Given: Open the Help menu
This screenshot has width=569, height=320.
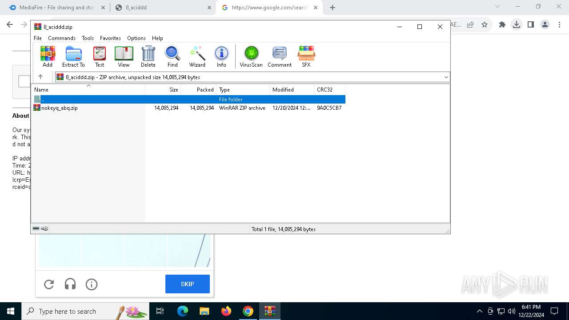Looking at the screenshot, I should [157, 38].
